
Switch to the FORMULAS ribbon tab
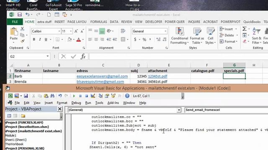click(99, 22)
